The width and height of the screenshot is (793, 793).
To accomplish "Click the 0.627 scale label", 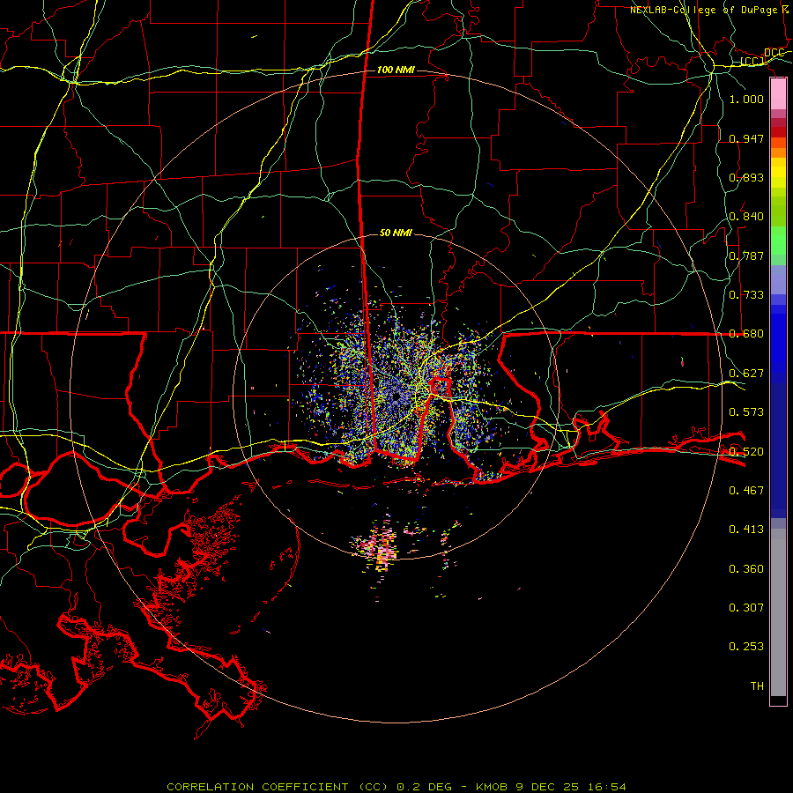I will (746, 374).
